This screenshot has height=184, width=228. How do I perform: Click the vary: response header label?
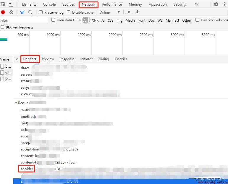coord(25,88)
